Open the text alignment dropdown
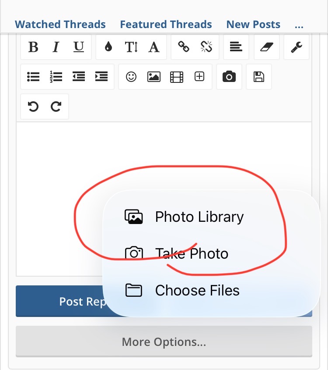The width and height of the screenshot is (328, 370). pos(236,47)
